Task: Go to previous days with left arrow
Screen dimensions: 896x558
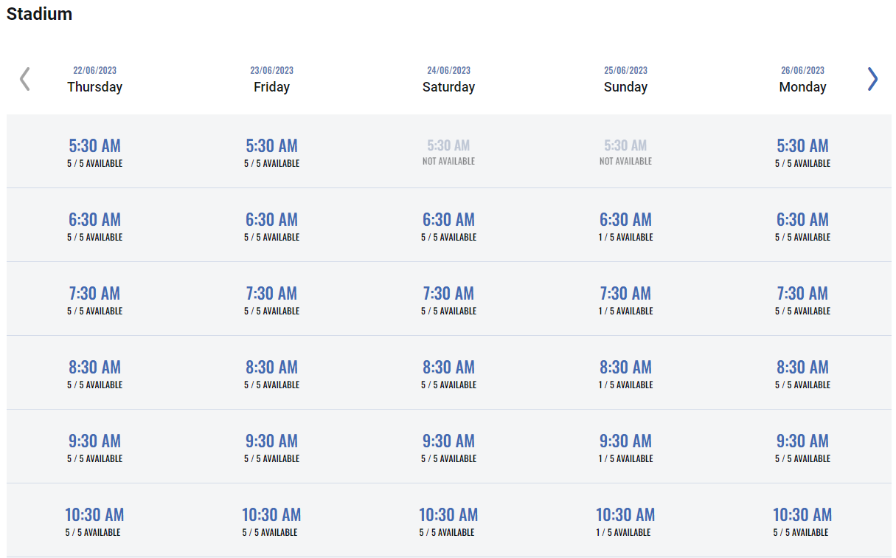Action: [x=25, y=79]
